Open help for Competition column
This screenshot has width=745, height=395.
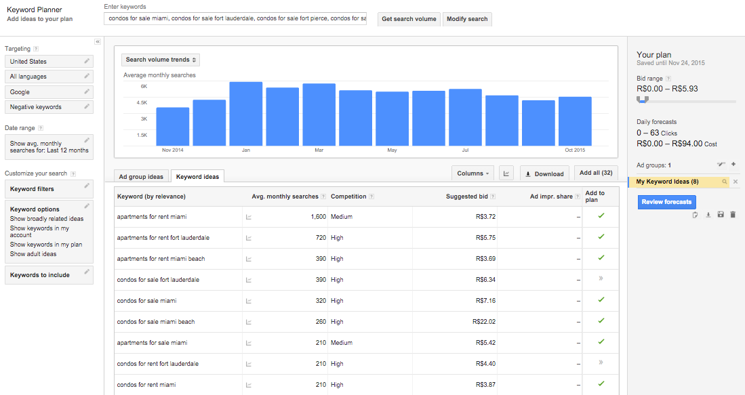click(x=371, y=196)
